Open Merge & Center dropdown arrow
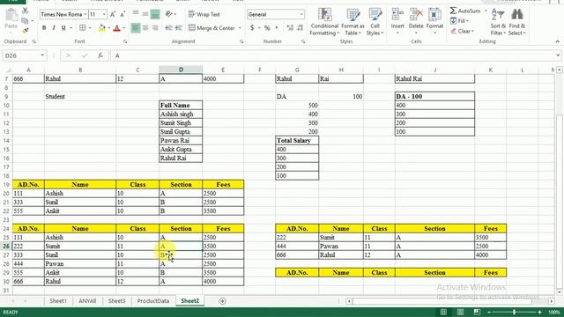Screen dimensions: 564x317 (240, 27)
